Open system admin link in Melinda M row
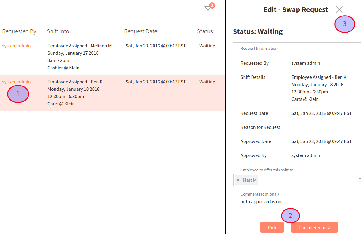This screenshot has height=234, width=361. point(17,46)
